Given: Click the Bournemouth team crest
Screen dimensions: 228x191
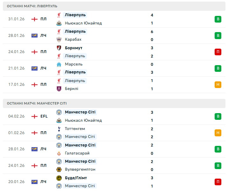Looking at the screenshot, I should click(x=59, y=48).
